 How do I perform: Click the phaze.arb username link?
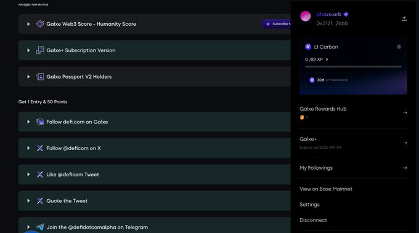(328, 14)
